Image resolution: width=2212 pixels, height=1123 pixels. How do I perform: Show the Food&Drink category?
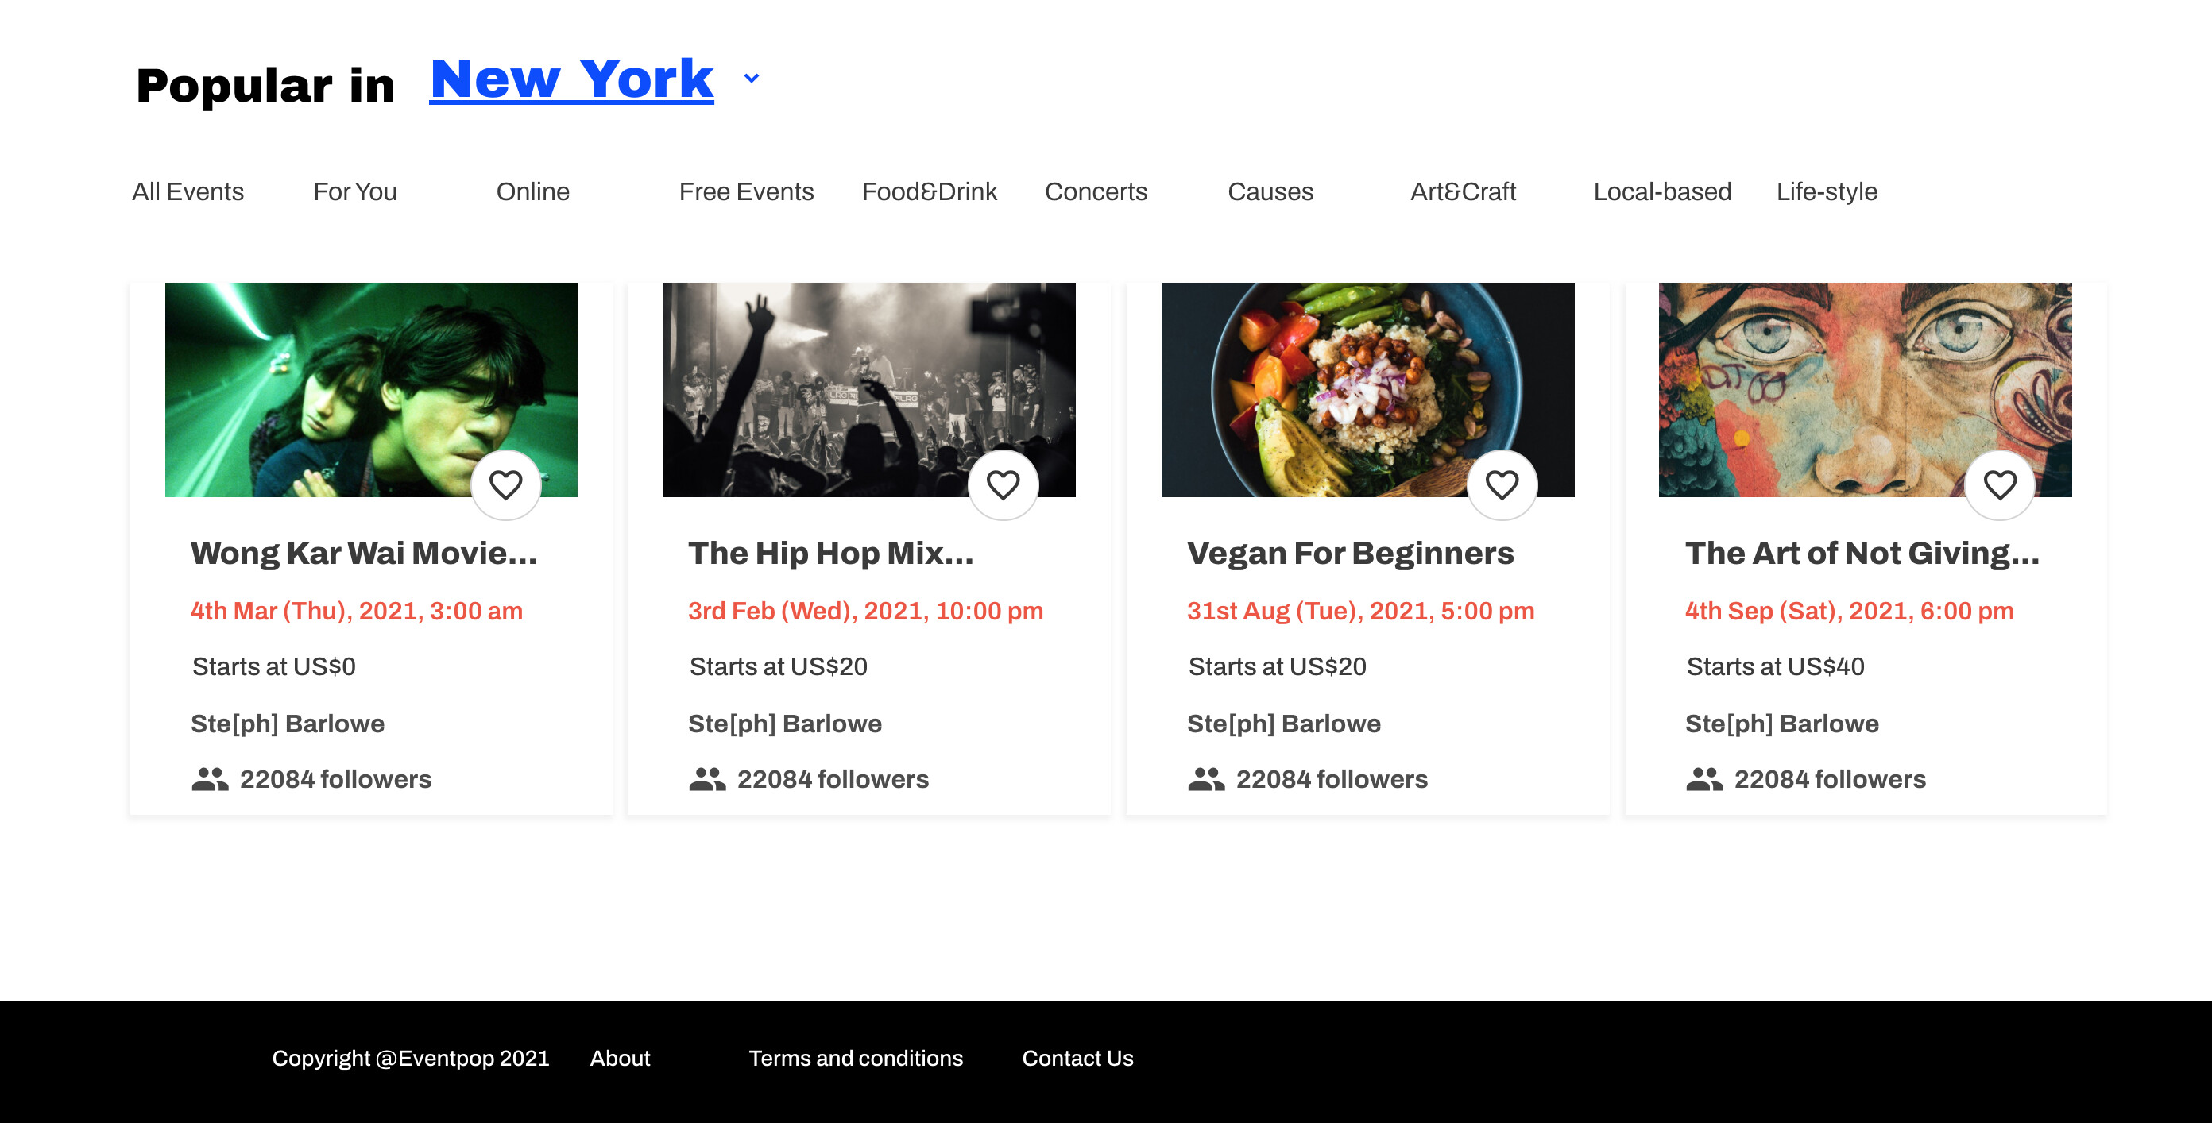(x=928, y=191)
